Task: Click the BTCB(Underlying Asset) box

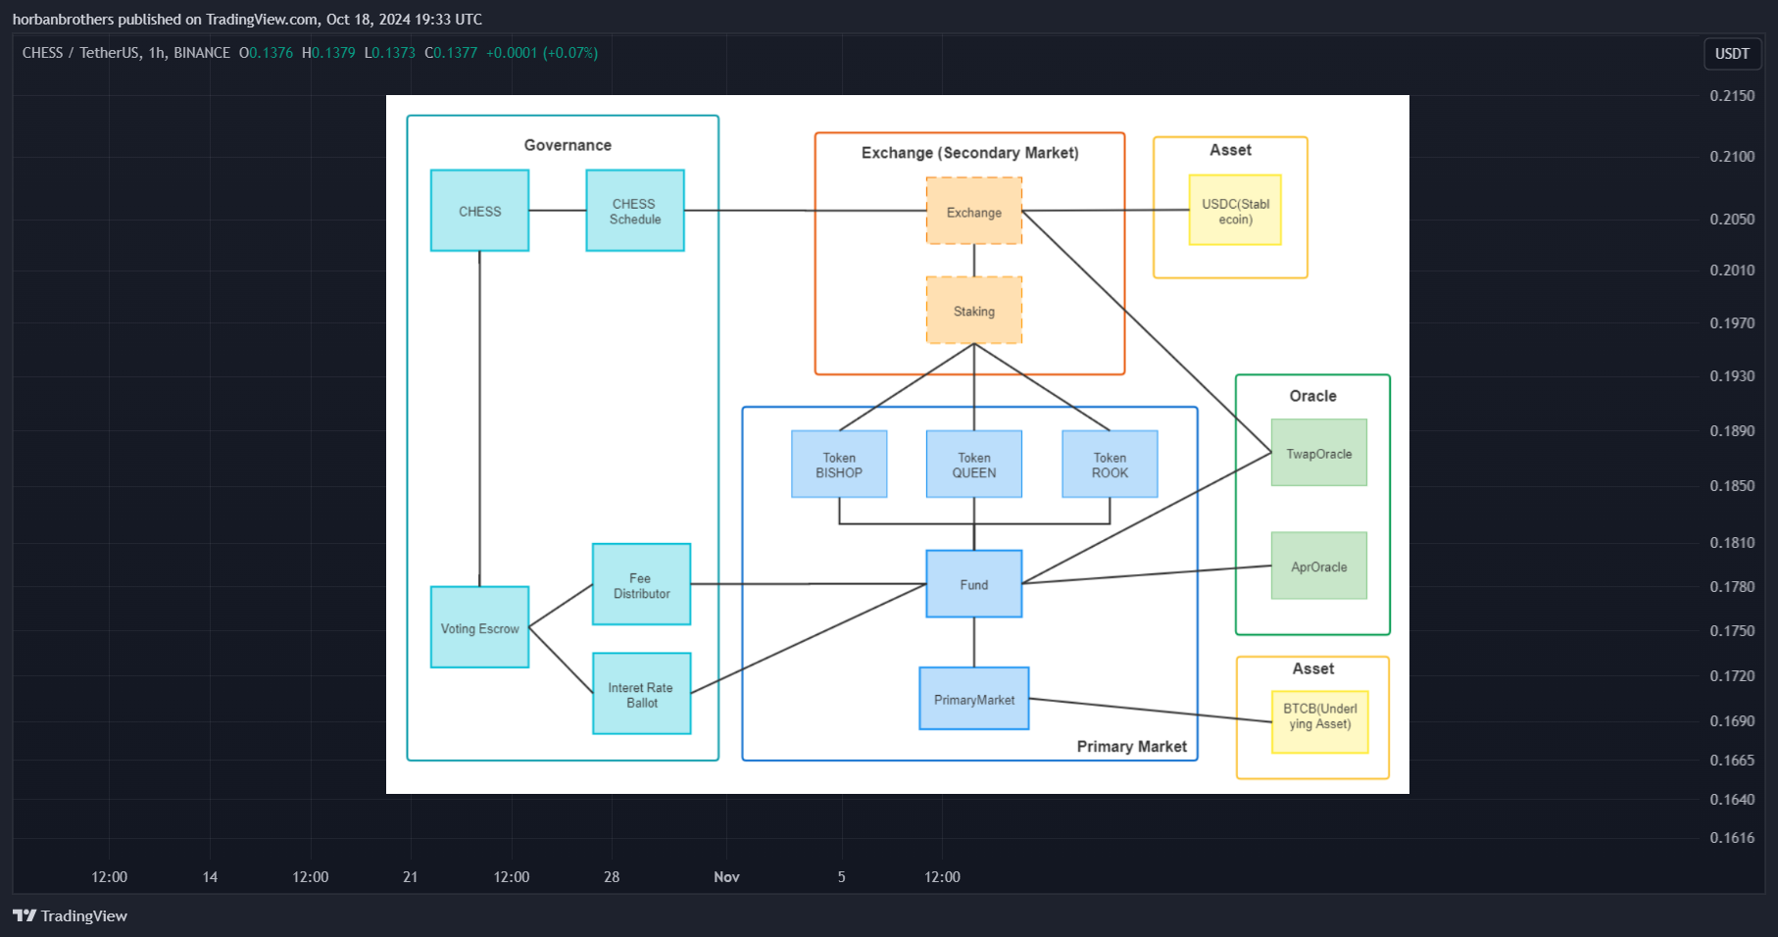Action: point(1319,722)
